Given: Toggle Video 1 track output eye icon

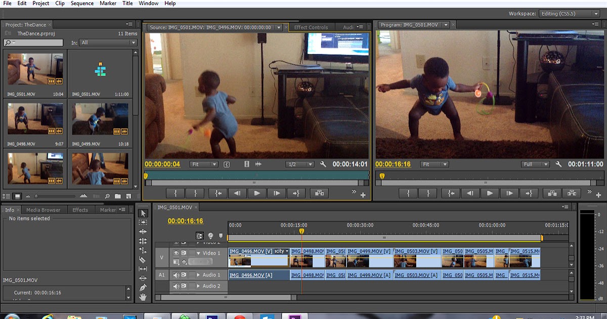Looking at the screenshot, I should pyautogui.click(x=176, y=253).
